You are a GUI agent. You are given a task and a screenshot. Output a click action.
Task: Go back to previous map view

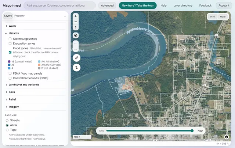[76, 43]
